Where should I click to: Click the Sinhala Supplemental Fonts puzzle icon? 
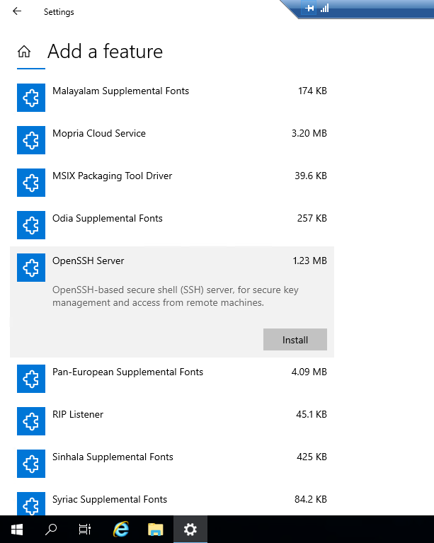click(x=31, y=464)
